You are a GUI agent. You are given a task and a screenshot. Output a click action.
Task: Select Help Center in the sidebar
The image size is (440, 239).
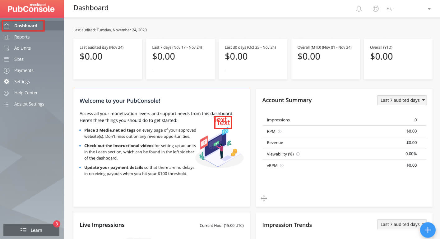[x=26, y=93]
